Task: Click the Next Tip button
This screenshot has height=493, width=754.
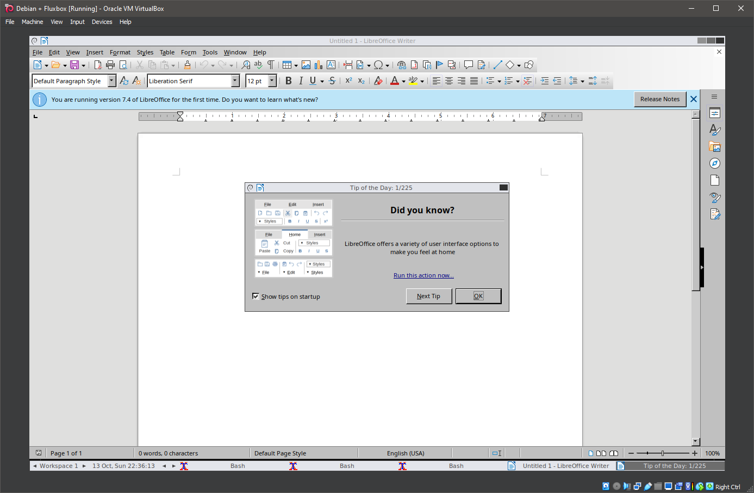Action: pyautogui.click(x=428, y=296)
